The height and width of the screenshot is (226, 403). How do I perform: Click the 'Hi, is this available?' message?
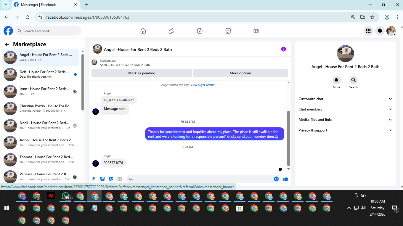[x=119, y=100]
